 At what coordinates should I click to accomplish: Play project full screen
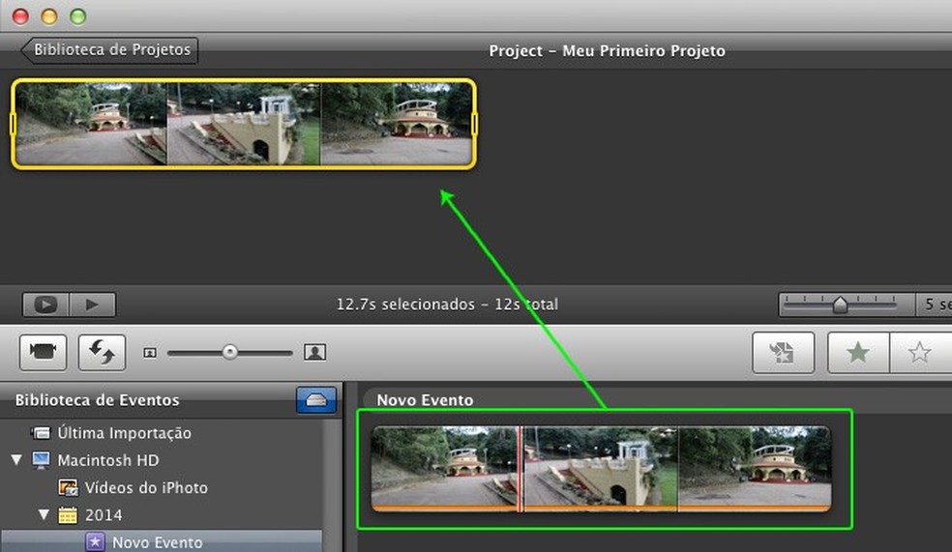point(46,305)
